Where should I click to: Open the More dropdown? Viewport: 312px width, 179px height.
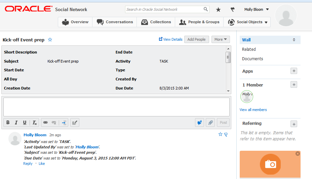tap(221, 39)
